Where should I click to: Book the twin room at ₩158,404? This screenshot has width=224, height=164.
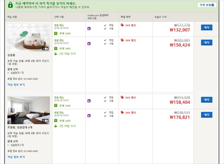(207, 100)
